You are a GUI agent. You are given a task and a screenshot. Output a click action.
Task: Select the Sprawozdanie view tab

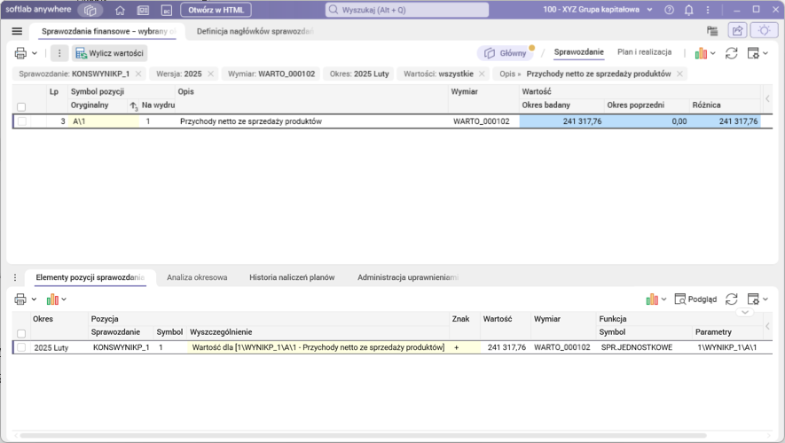578,52
